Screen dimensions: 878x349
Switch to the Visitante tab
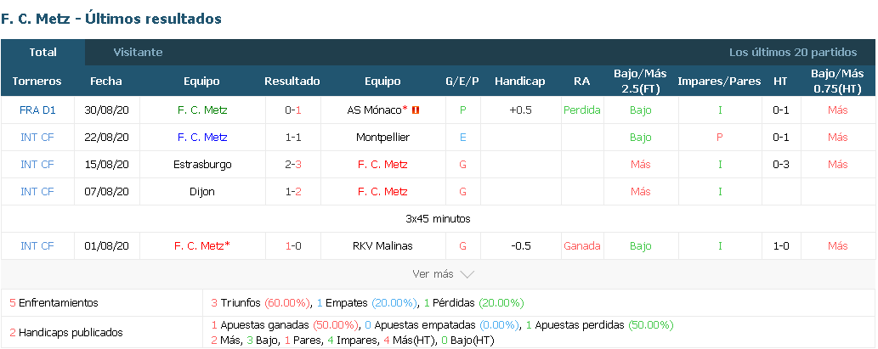pos(138,52)
